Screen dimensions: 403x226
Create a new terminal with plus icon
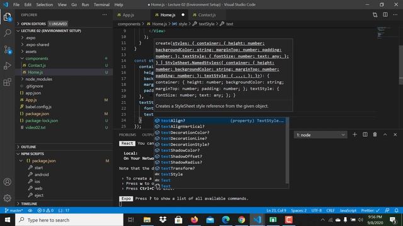pyautogui.click(x=355, y=134)
